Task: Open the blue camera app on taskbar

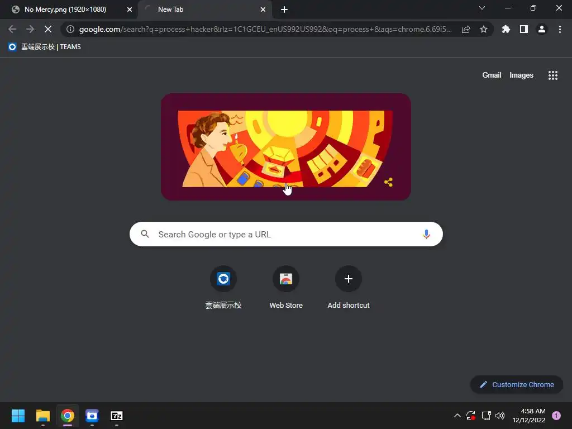Action: (x=92, y=416)
